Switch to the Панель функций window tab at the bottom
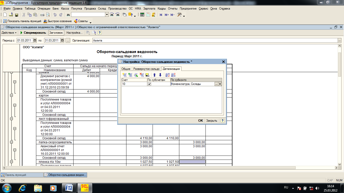 click(x=22, y=175)
